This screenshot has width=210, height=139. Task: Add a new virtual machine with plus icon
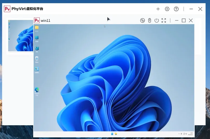point(158,9)
